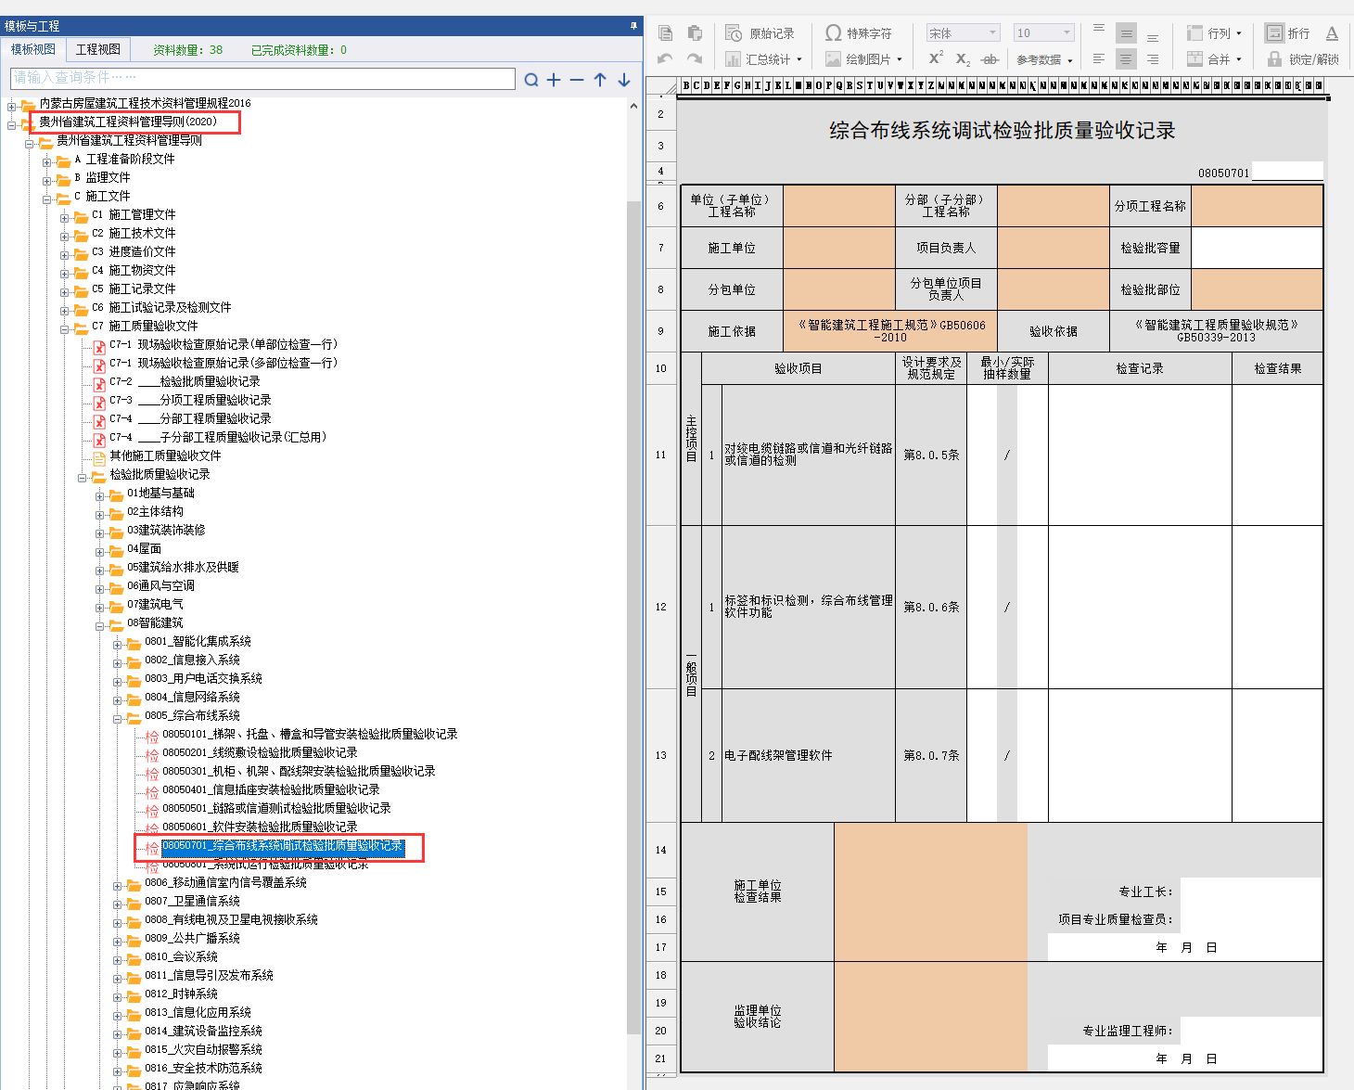Align text to top vertically
The width and height of the screenshot is (1354, 1090).
tap(1099, 31)
